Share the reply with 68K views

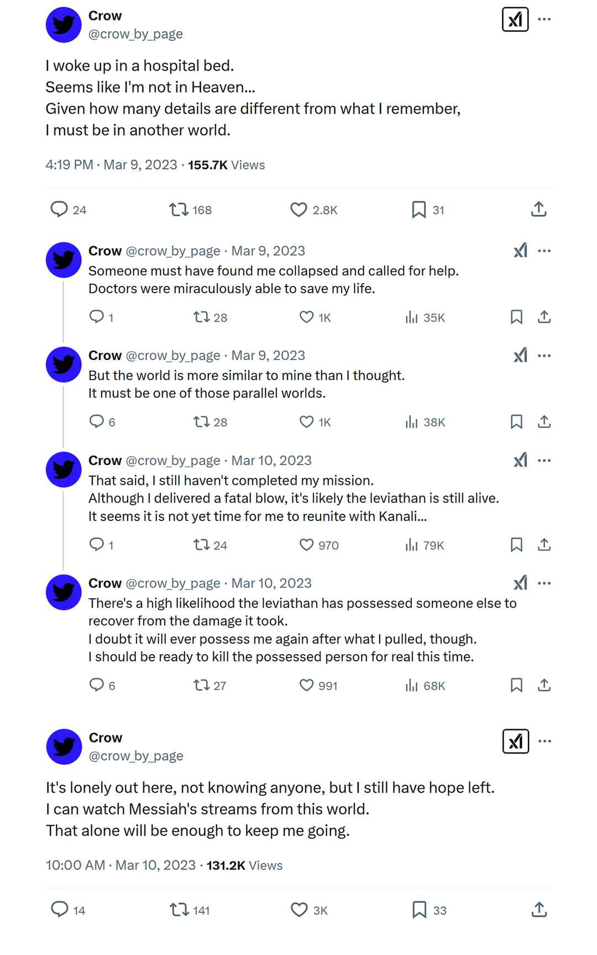[x=544, y=686]
